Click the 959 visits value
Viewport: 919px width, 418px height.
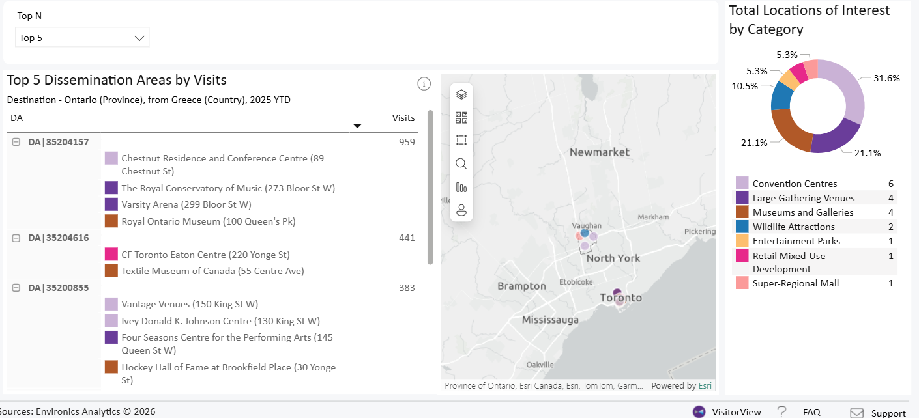click(x=407, y=142)
